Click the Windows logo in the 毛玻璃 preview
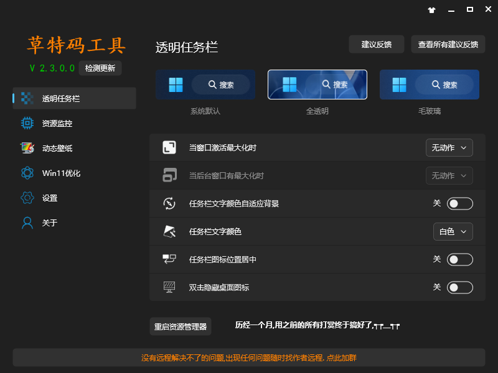This screenshot has width=498, height=373. (x=400, y=85)
